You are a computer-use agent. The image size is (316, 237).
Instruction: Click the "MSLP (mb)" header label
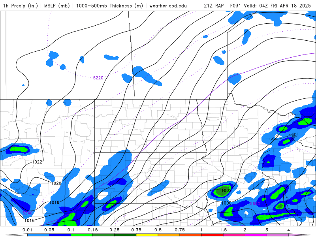coord(57,6)
